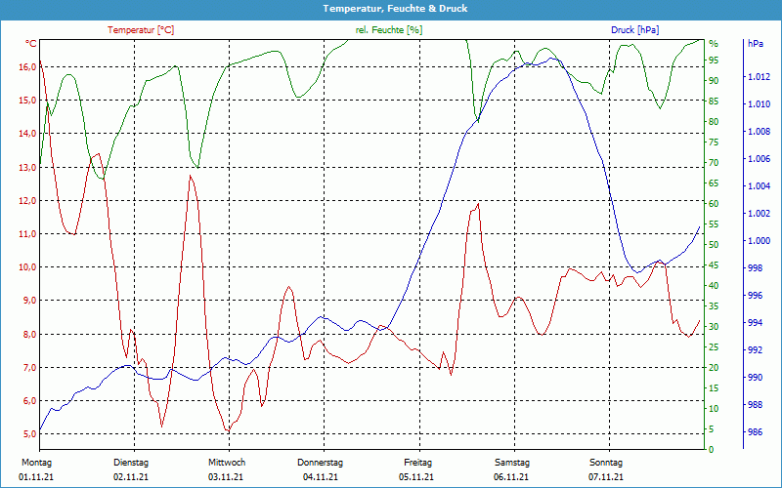
Task: Click the 95 humidity axis value
Action: tap(714, 61)
